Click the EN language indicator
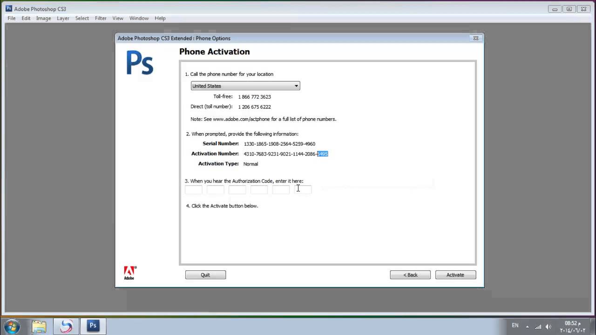Viewport: 596px width, 335px height. coord(515,326)
